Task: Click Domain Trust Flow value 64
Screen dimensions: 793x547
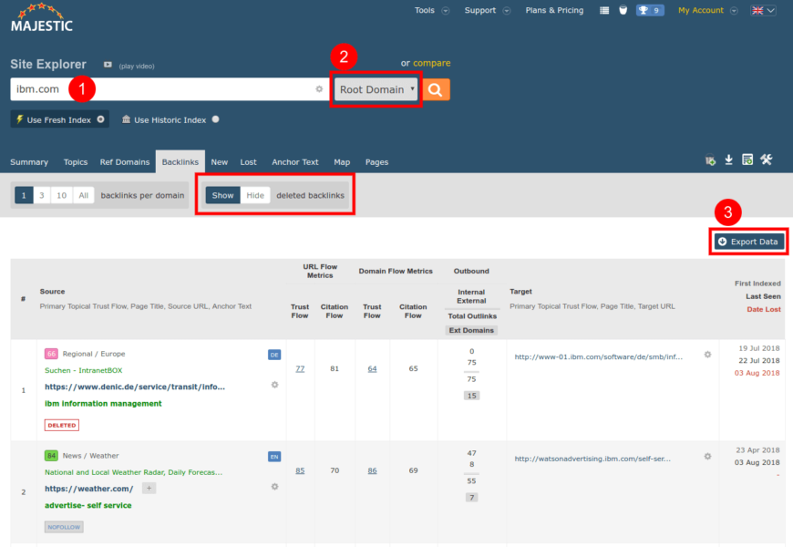Action: (x=372, y=368)
